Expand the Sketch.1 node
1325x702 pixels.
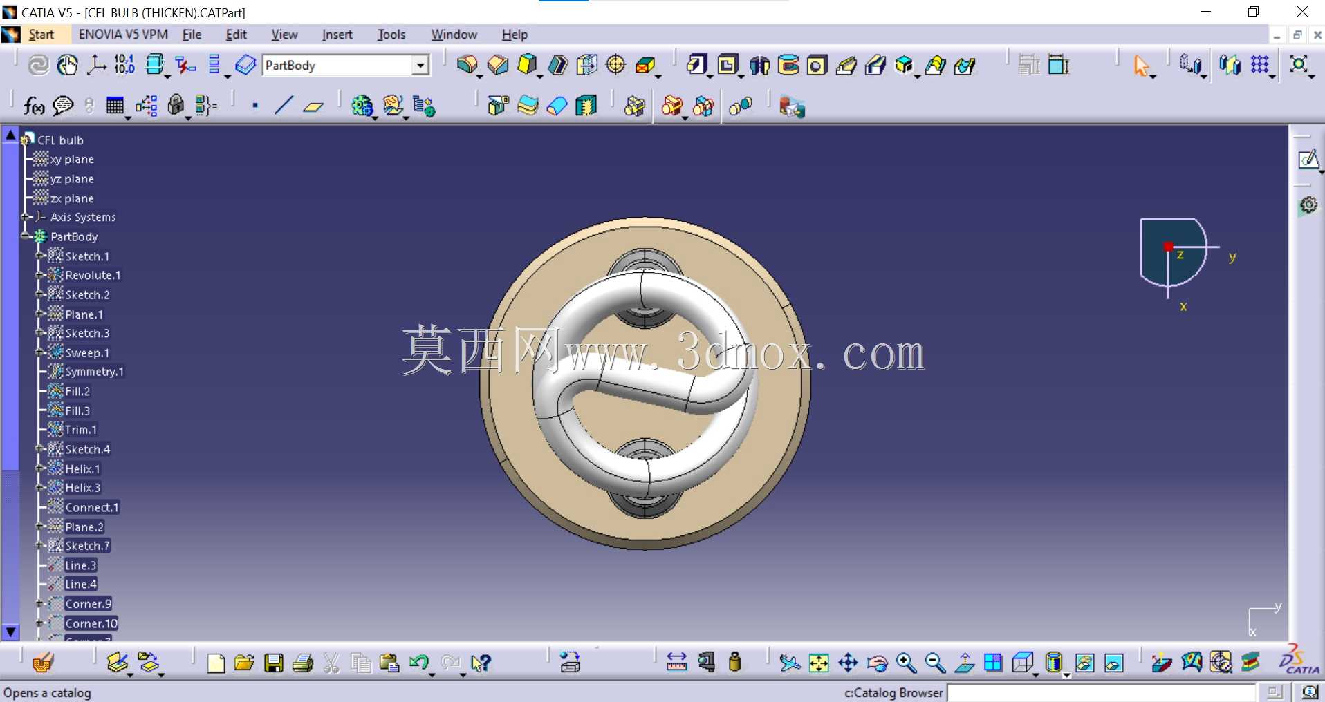[40, 256]
